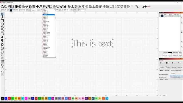Screen dimensions: 183x103
Task: Toggle Optimize Cut Path switch
Action: pyautogui.click(x=159, y=78)
